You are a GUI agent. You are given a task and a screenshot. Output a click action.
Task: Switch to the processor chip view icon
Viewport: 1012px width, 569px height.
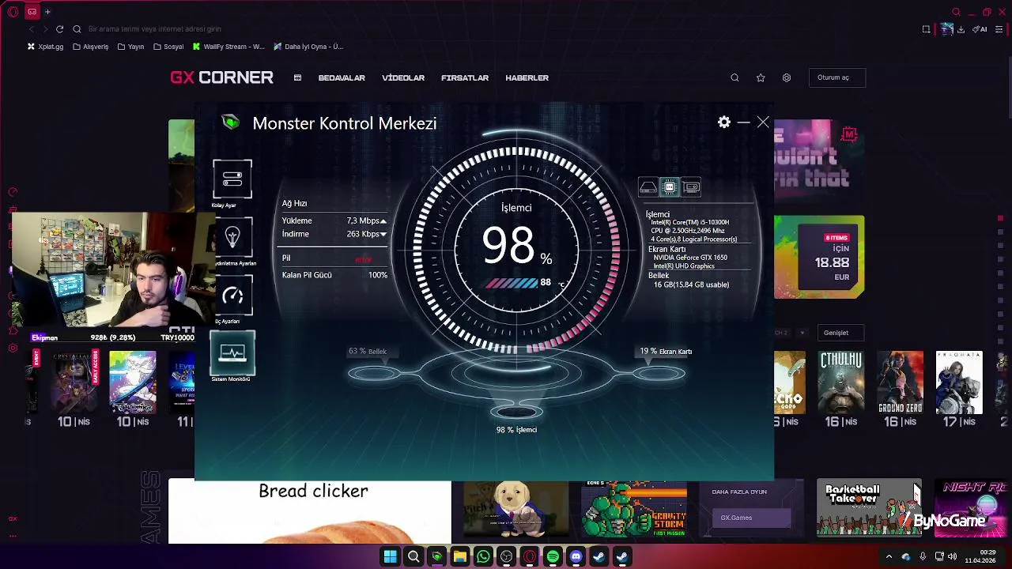(x=670, y=187)
